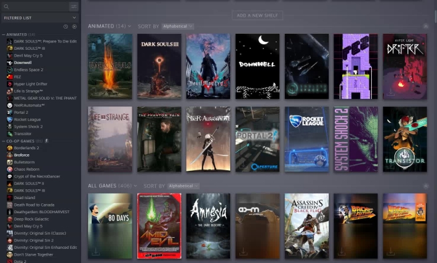437x263 pixels.
Task: Click the Dota 2 icon in sidebar
Action: click(x=9, y=261)
